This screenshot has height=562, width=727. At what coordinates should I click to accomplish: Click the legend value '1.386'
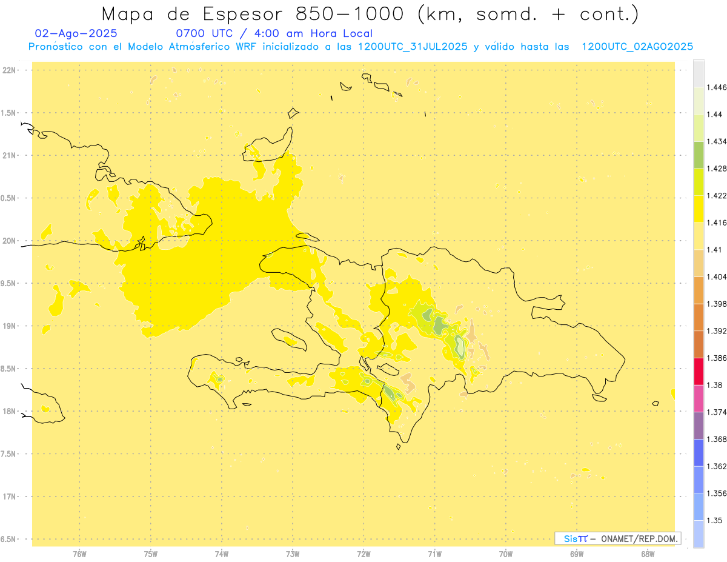coord(717,358)
